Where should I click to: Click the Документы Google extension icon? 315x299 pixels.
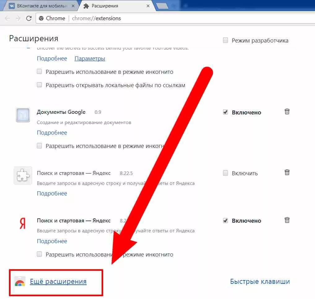click(x=23, y=115)
